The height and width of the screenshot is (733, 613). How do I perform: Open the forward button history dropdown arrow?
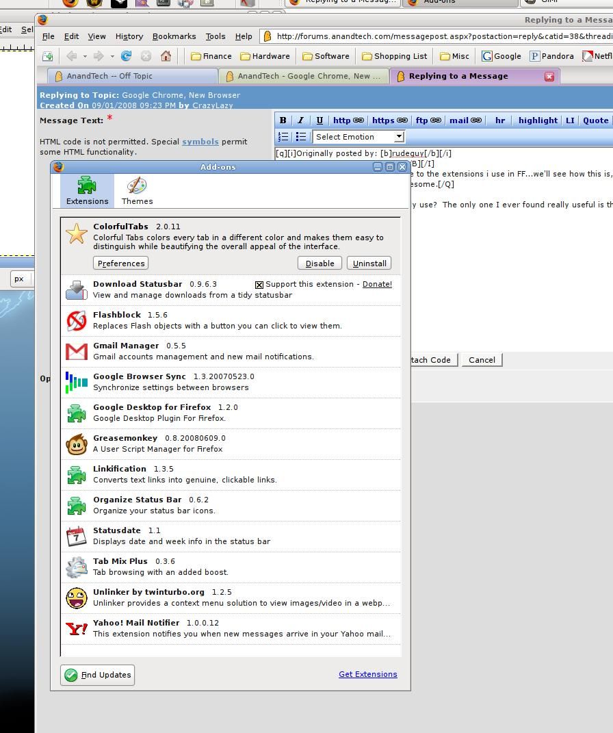[x=112, y=57]
